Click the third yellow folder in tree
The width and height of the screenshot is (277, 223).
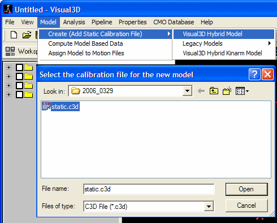(x=28, y=85)
